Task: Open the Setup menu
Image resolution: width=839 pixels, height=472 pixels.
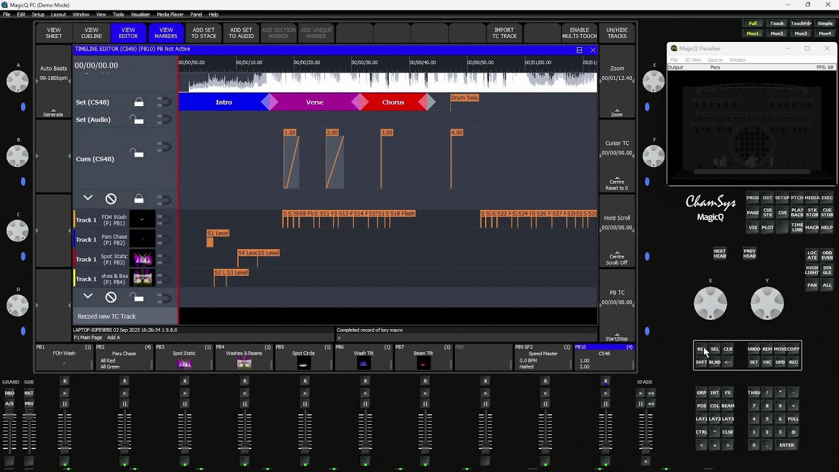Action: (38, 14)
